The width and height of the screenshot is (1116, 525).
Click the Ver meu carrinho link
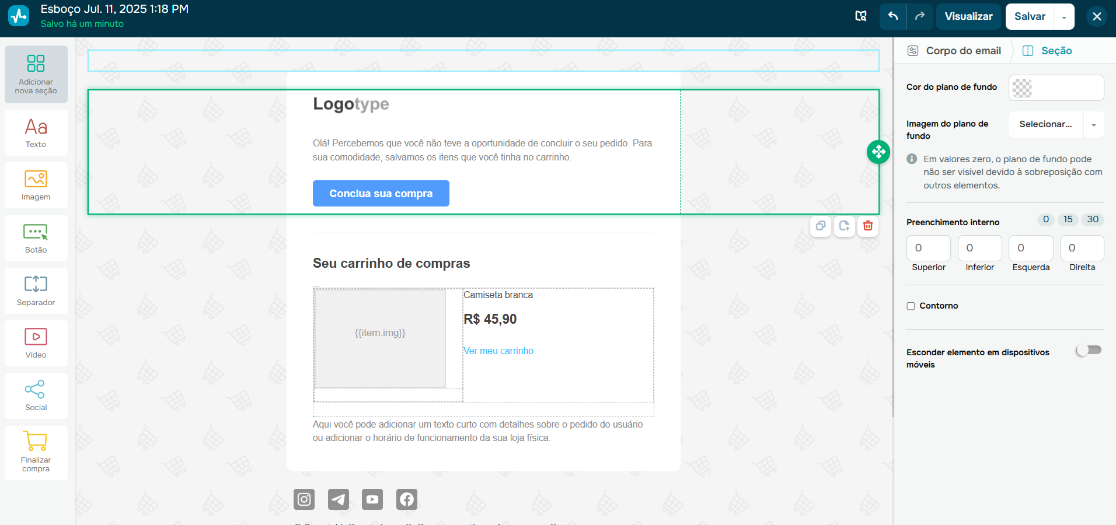coord(498,351)
